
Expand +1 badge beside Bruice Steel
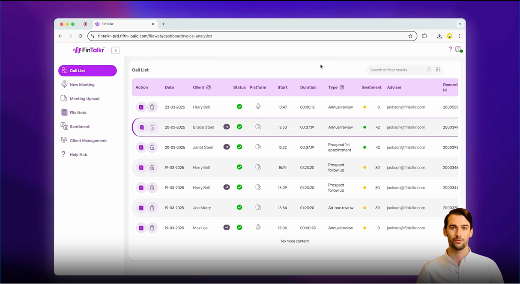227,127
